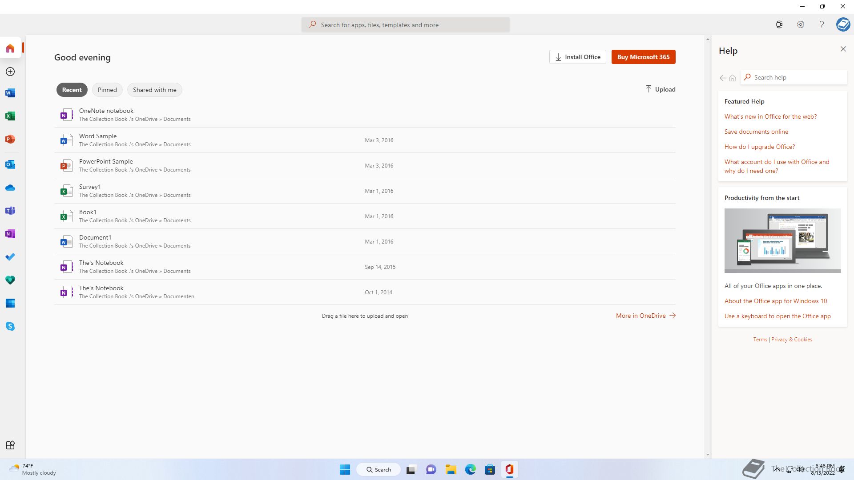
Task: Open Family Safety heart icon in sidebar
Action: click(10, 280)
